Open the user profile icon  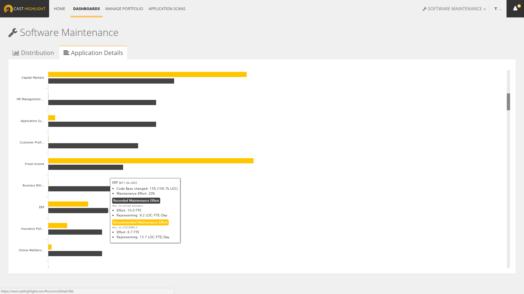(515, 9)
